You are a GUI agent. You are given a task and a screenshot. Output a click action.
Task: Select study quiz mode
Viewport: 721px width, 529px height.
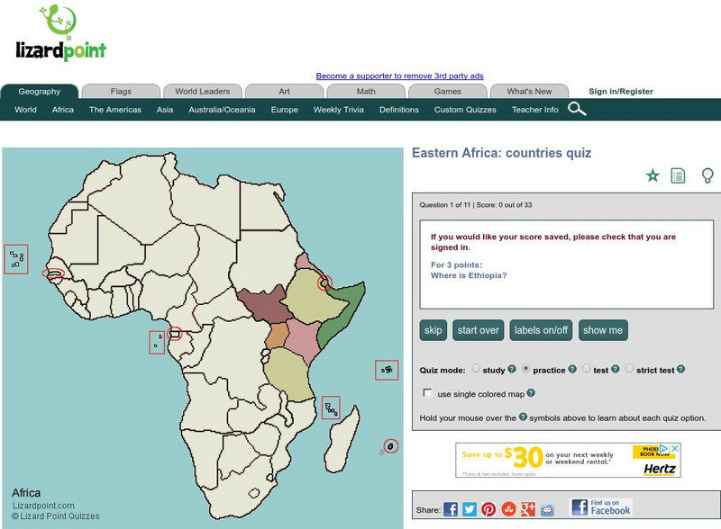coord(476,368)
